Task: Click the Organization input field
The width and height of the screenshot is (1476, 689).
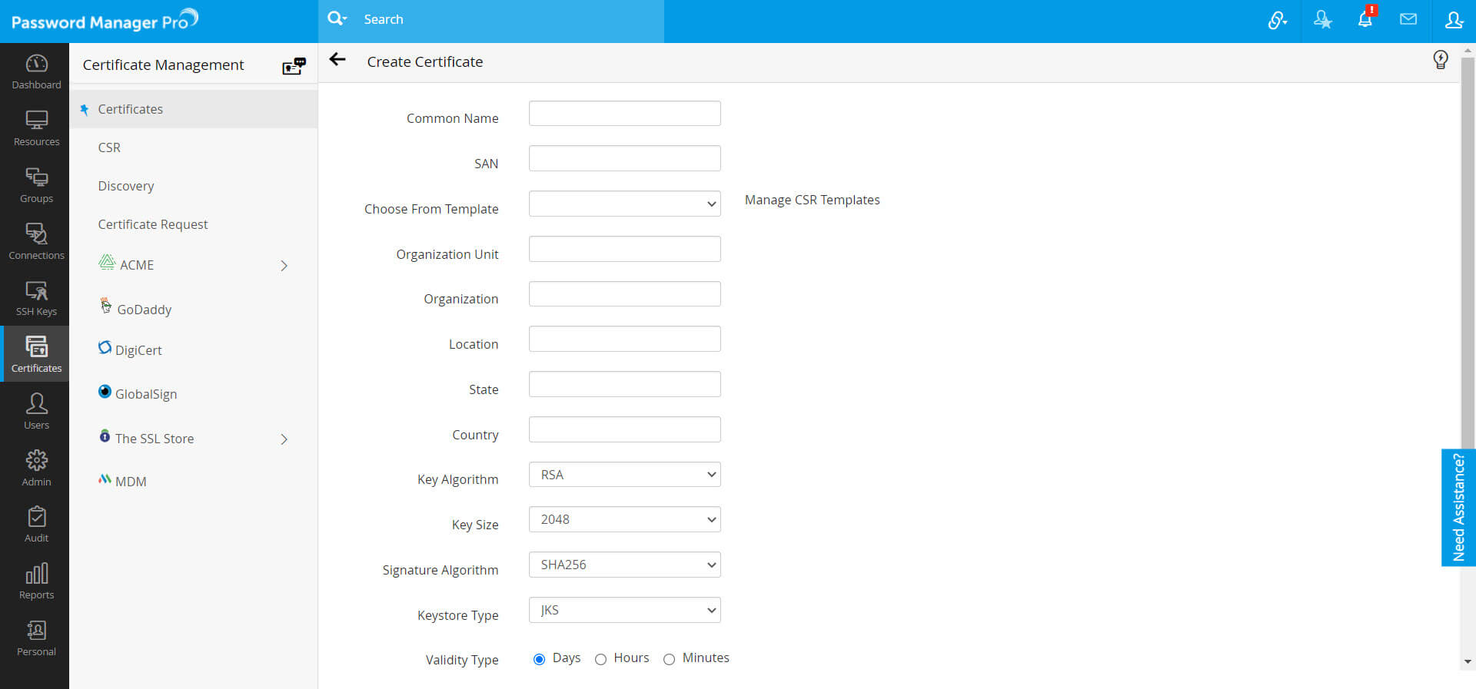Action: click(624, 293)
